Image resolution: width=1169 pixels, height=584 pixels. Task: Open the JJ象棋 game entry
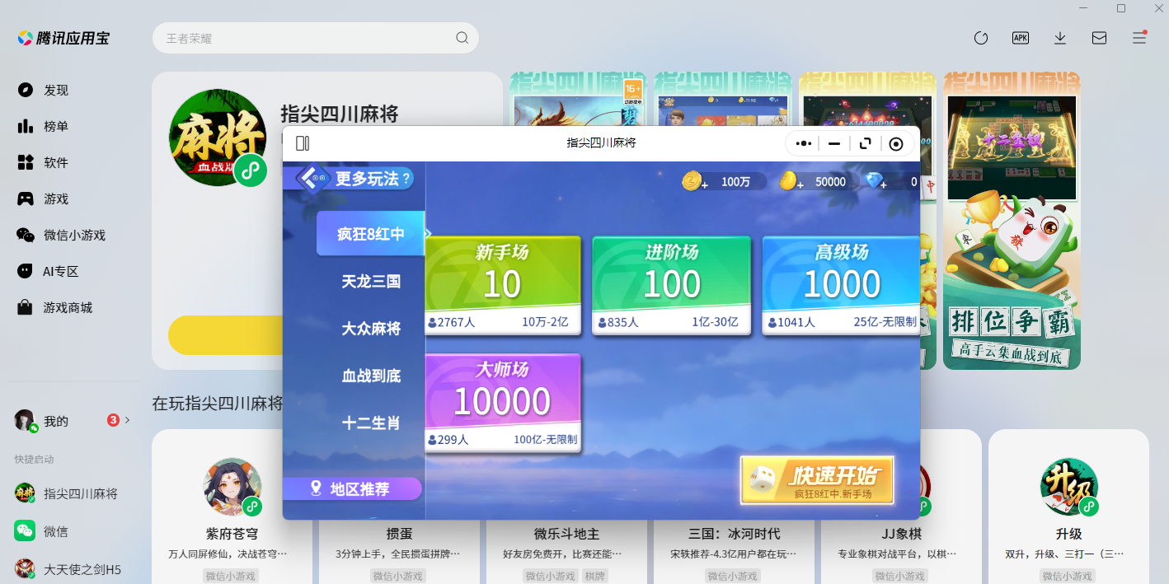tap(901, 534)
